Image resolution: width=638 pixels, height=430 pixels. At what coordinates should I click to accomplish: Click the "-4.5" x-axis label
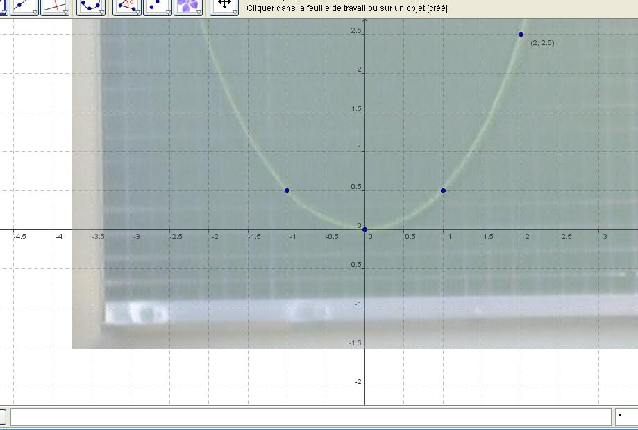(x=20, y=237)
